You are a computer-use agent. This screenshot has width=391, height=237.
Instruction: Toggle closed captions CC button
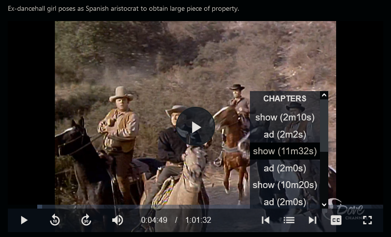click(336, 220)
